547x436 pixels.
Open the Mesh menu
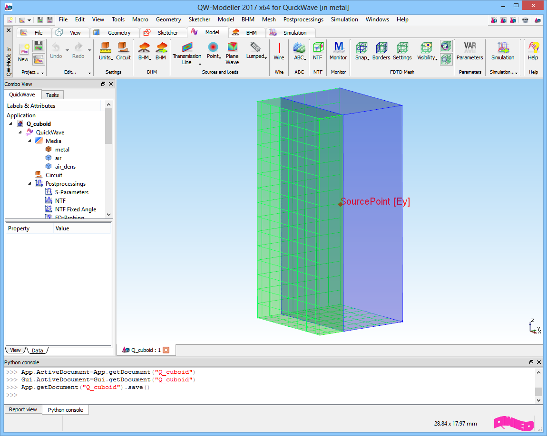point(269,19)
